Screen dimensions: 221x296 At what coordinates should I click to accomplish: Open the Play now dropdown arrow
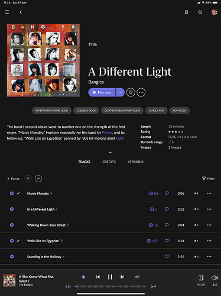pyautogui.click(x=120, y=92)
